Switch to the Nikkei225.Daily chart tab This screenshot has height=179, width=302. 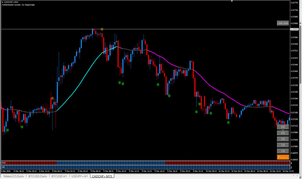(14, 176)
